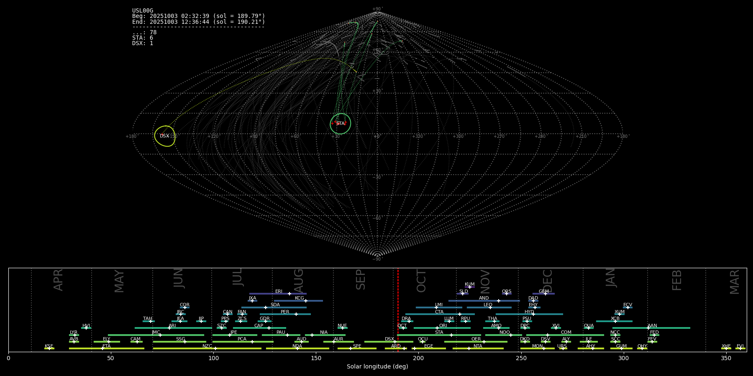Click the peak cross marker on ORI bar
The image size is (753, 376).
point(437,328)
